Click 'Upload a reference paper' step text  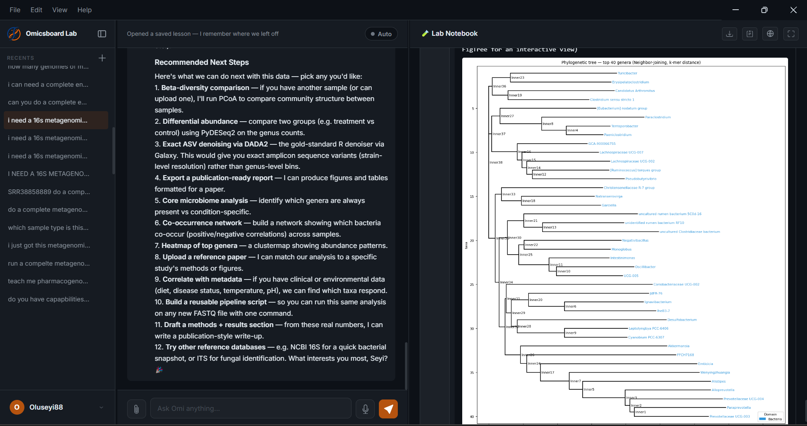pyautogui.click(x=205, y=257)
